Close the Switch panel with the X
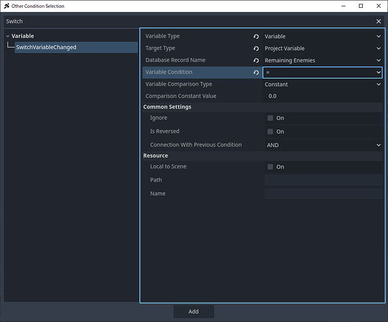The image size is (388, 322). [x=378, y=21]
